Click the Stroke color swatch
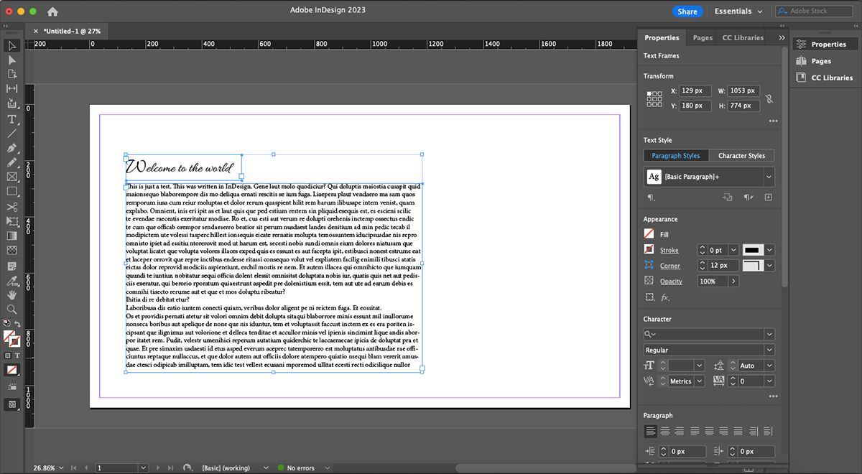This screenshot has height=474, width=862. pos(649,250)
